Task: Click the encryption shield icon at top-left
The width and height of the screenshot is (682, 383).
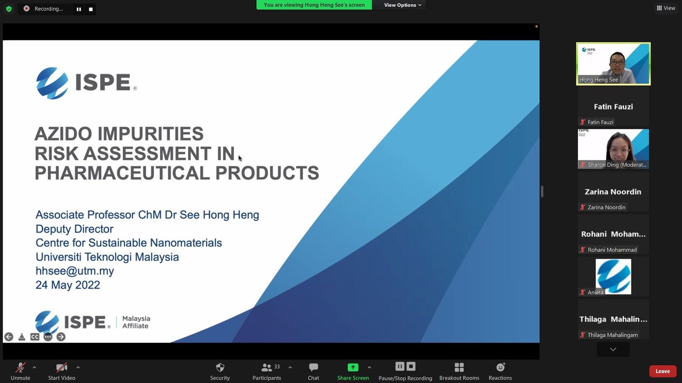Action: tap(9, 9)
